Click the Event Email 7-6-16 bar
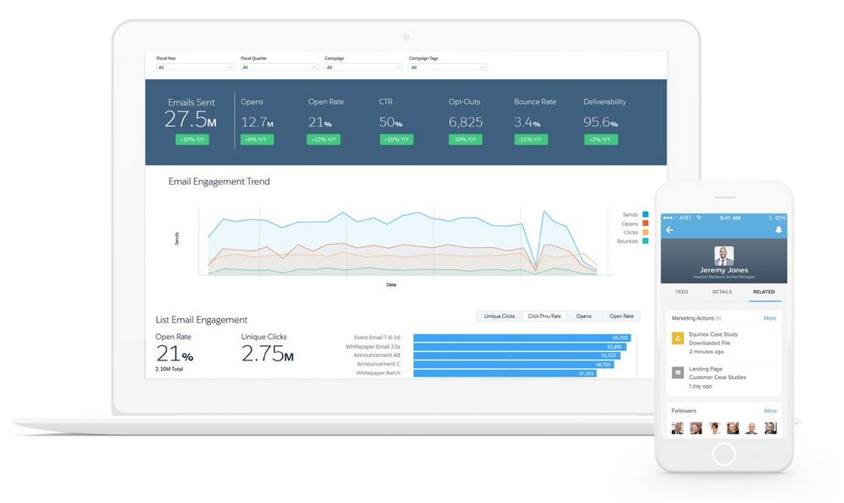 pyautogui.click(x=519, y=338)
